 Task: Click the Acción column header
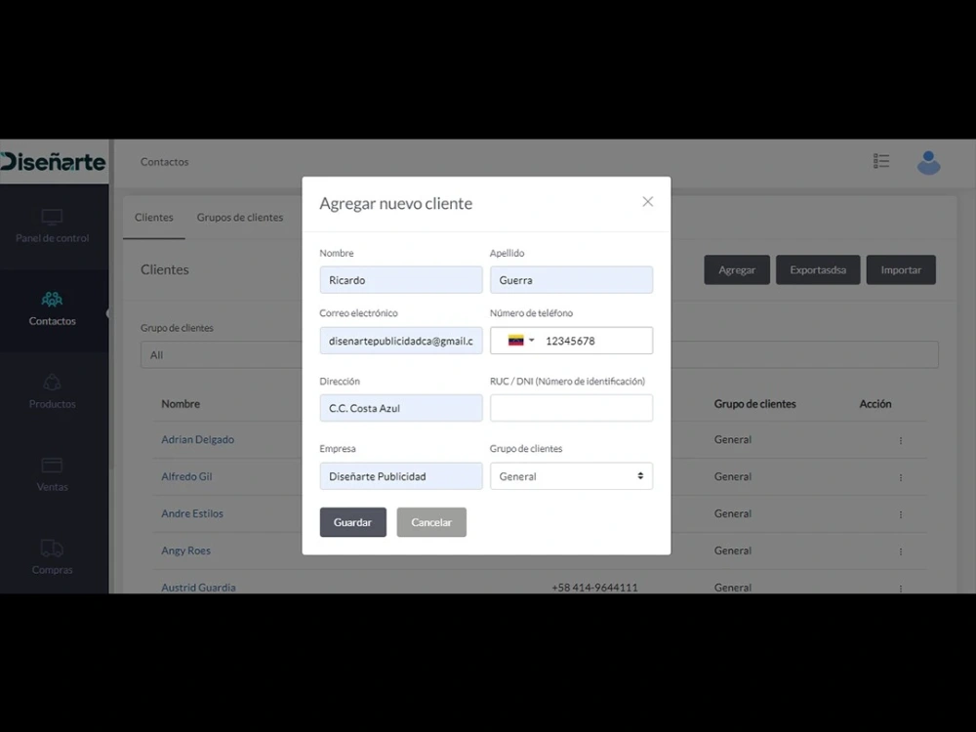875,404
